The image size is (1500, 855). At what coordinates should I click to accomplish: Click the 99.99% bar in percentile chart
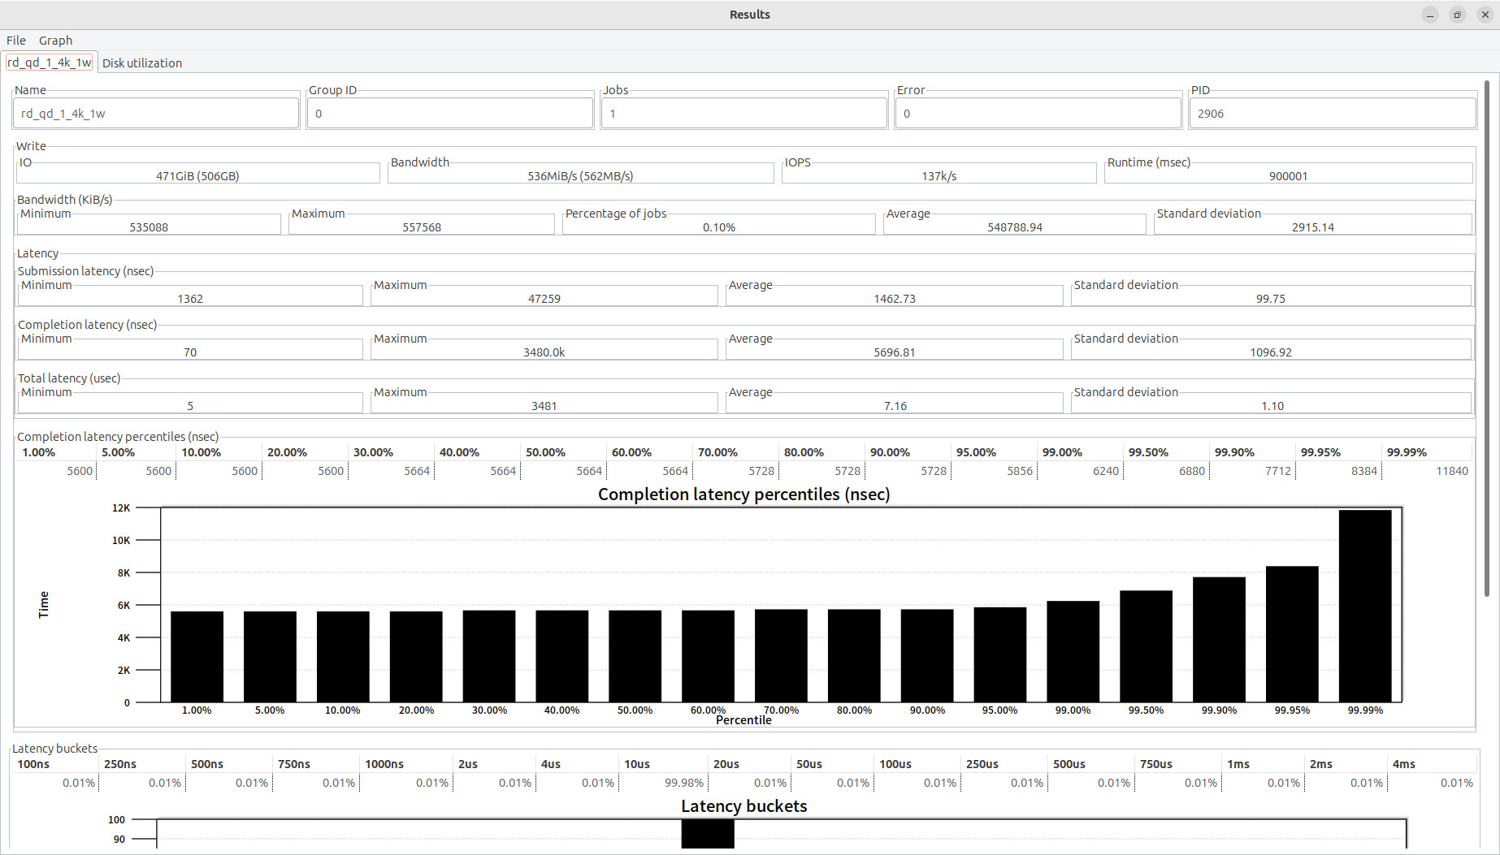point(1365,606)
